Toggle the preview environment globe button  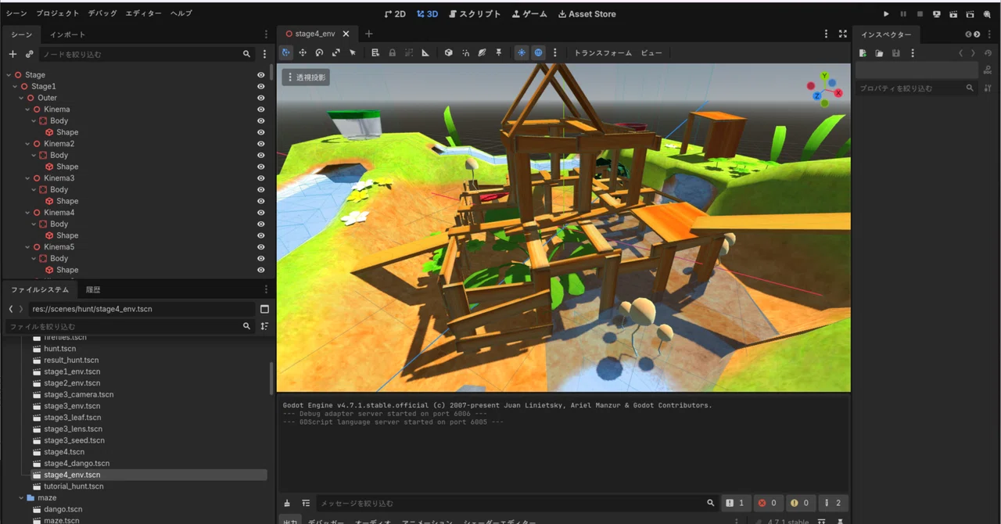pos(539,52)
